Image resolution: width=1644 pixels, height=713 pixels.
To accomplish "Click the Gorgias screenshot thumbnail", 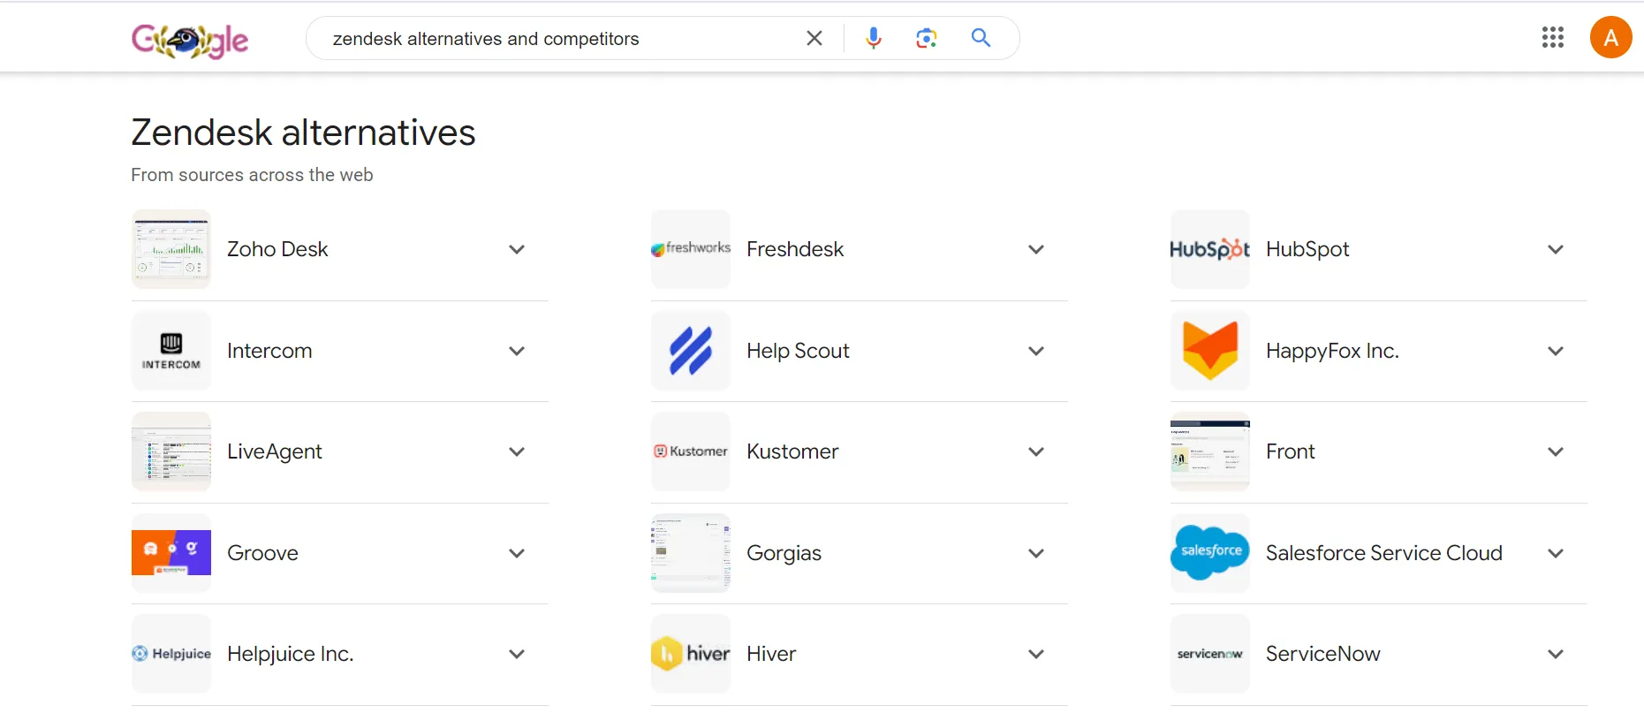I will point(691,553).
